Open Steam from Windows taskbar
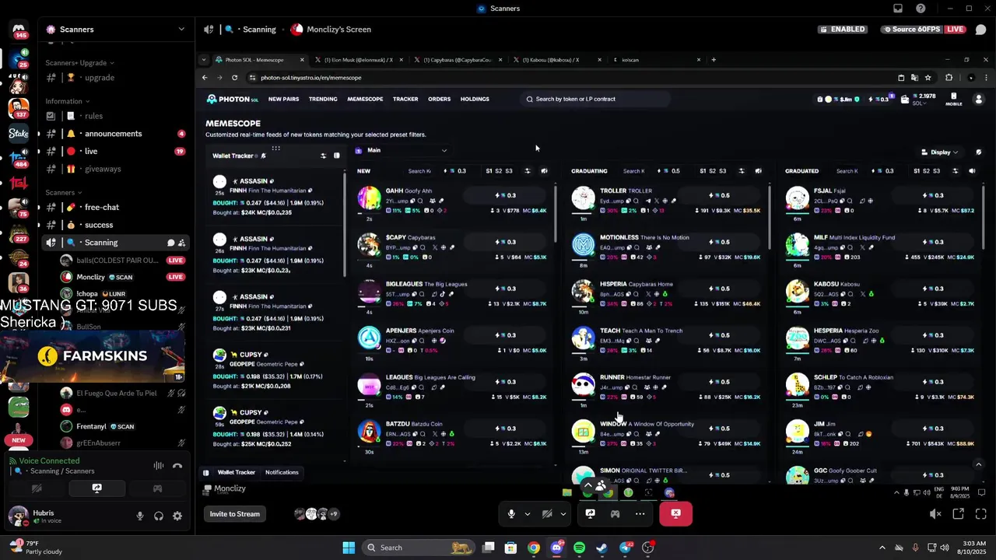The height and width of the screenshot is (560, 996). pos(601,548)
